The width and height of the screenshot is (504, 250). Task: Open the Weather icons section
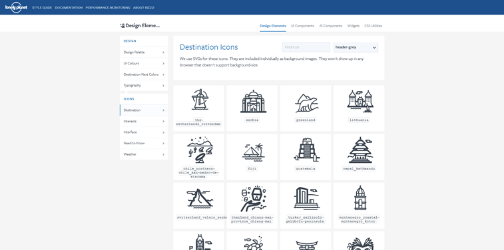point(144,154)
